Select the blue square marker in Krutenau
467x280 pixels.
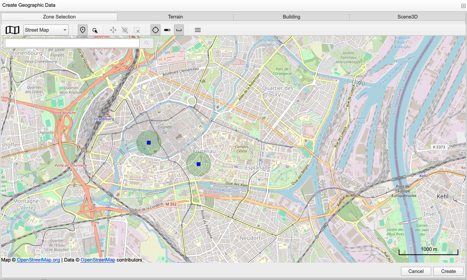click(199, 164)
